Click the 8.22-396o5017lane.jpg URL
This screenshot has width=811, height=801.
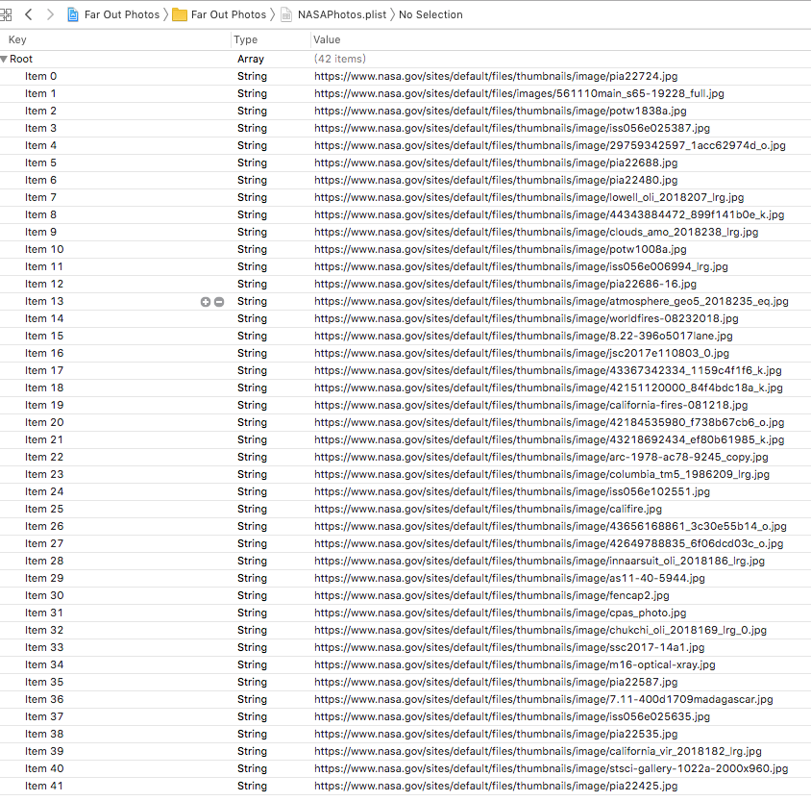tap(524, 336)
